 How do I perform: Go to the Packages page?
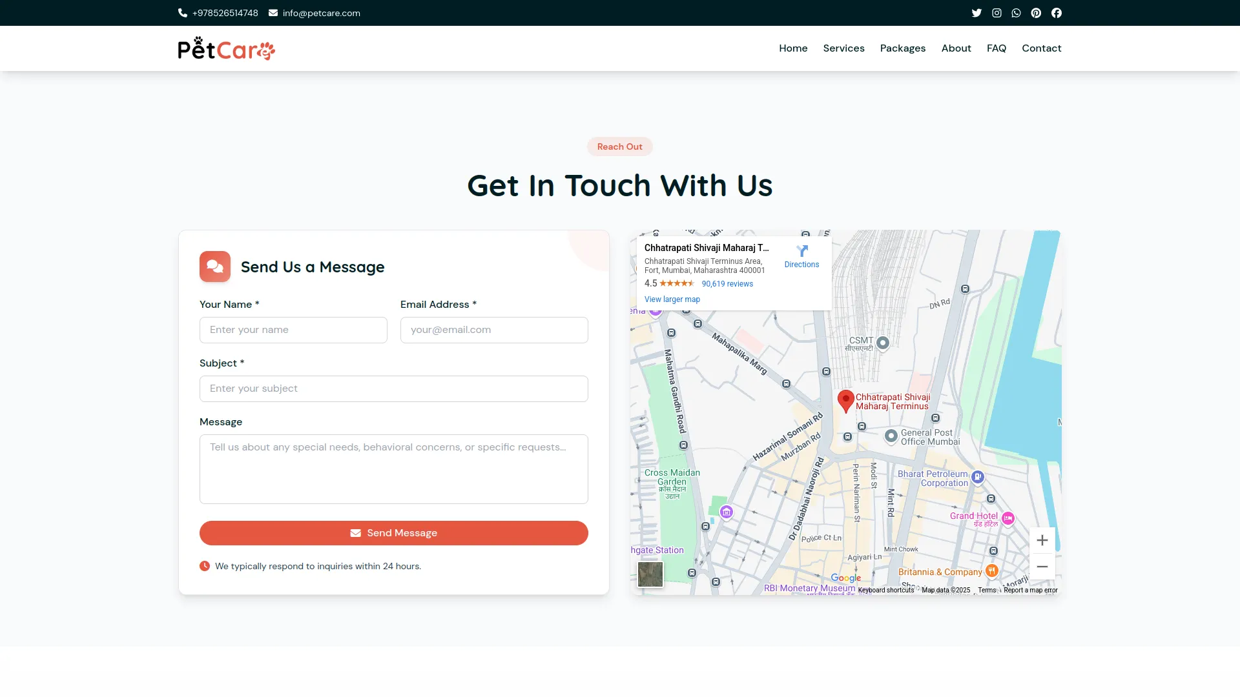[902, 48]
